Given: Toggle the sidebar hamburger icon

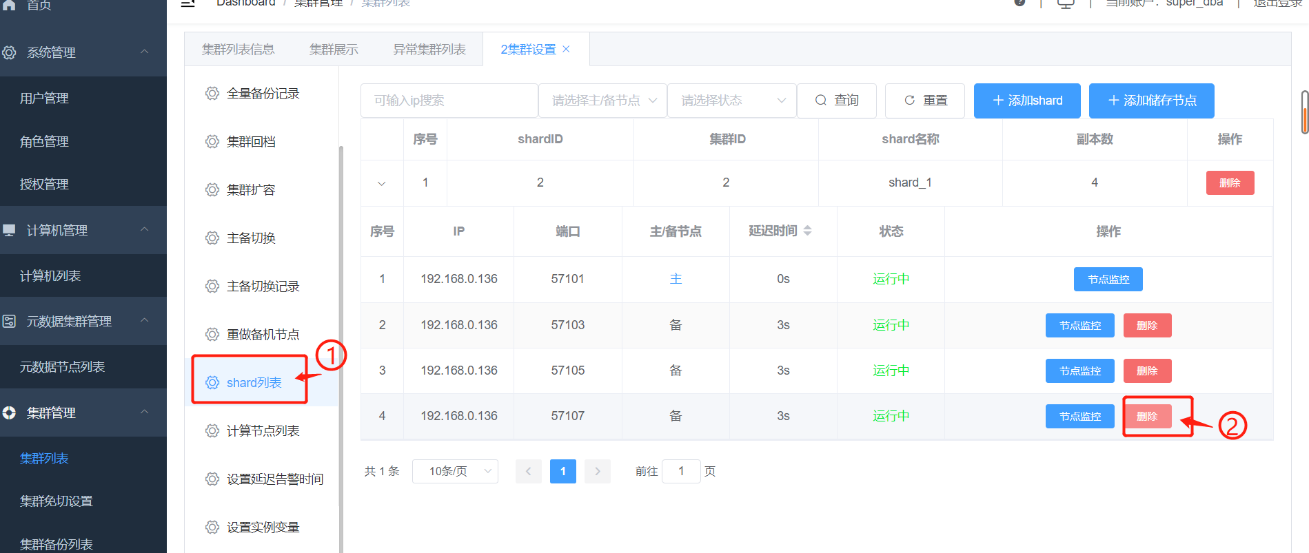Looking at the screenshot, I should (x=187, y=3).
